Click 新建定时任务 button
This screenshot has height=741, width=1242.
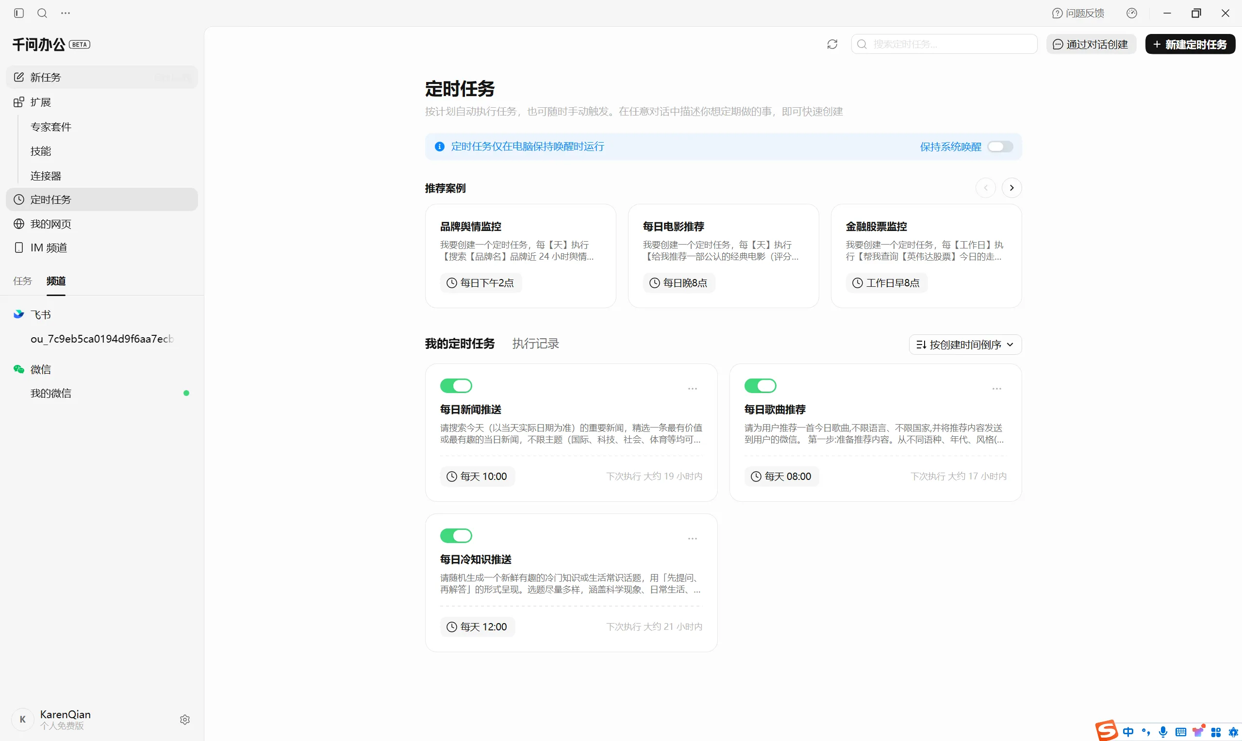pyautogui.click(x=1190, y=44)
